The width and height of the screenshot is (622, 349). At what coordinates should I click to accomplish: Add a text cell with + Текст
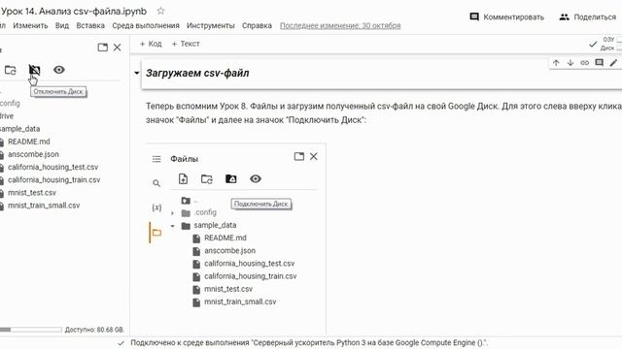tap(186, 44)
